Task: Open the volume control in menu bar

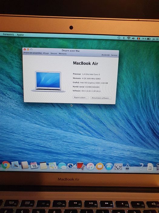Action: [x=134, y=38]
